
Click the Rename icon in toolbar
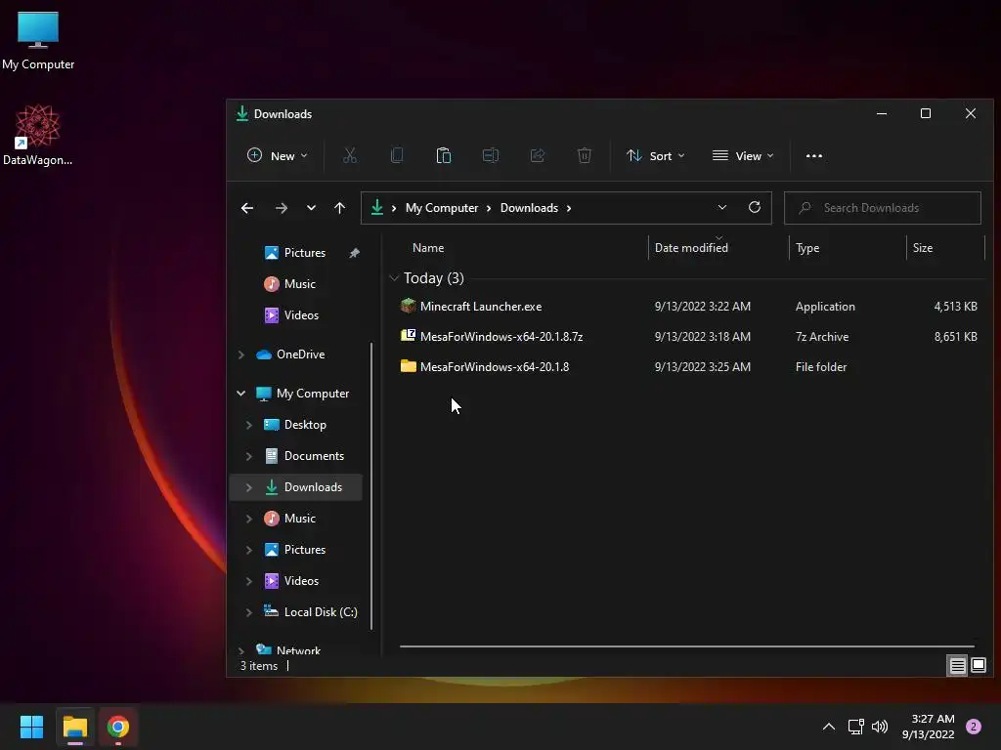pyautogui.click(x=491, y=155)
